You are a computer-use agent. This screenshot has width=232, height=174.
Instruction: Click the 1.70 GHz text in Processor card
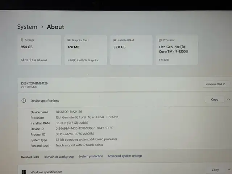coord(164,60)
